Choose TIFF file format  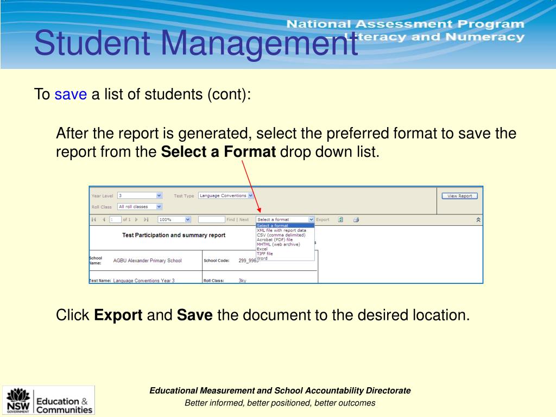[x=265, y=254]
